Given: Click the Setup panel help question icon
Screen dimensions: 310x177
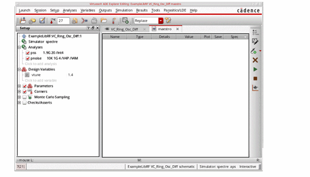Looking at the screenshot, I should (88, 28).
